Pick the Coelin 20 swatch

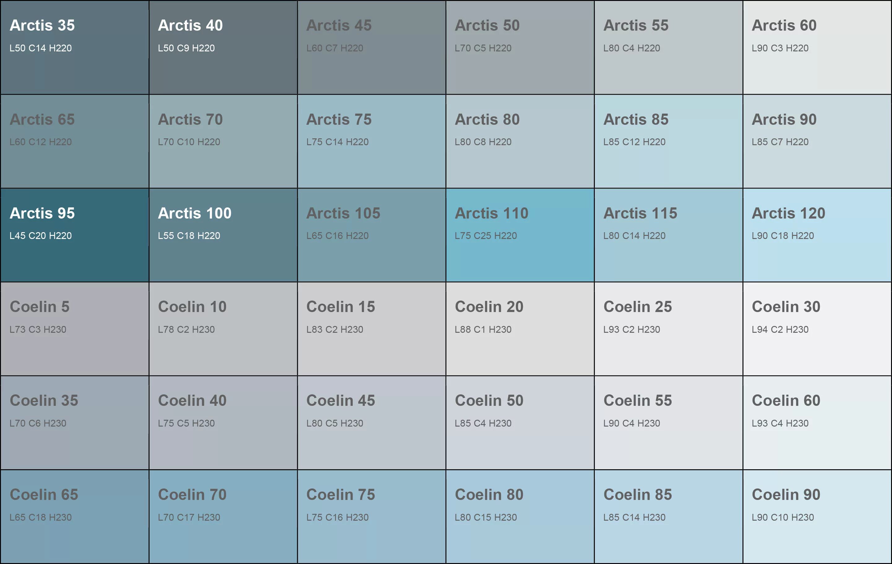point(520,329)
